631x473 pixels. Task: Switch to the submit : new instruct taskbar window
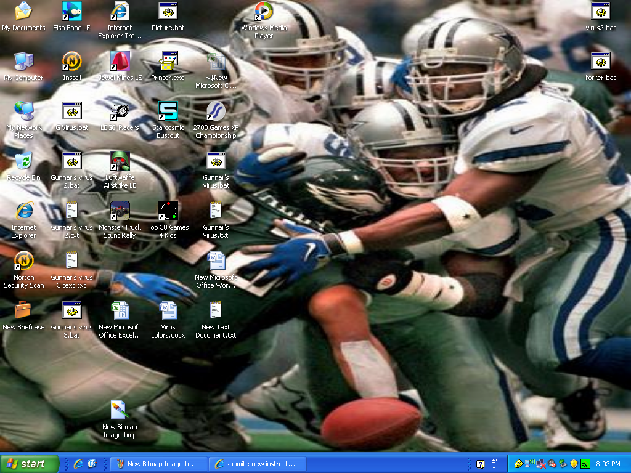(x=258, y=464)
